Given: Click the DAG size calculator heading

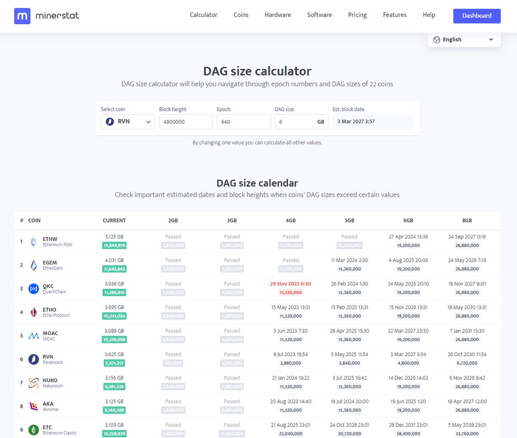Looking at the screenshot, I should point(257,71).
